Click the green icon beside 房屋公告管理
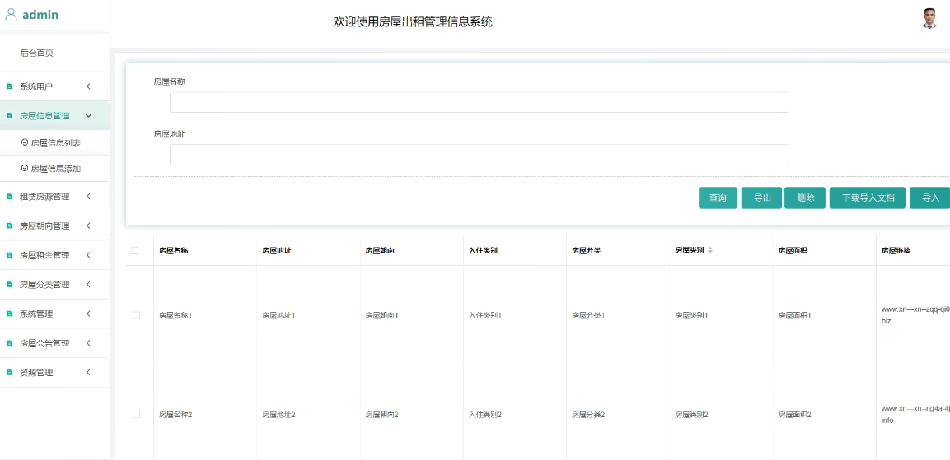Image resolution: width=950 pixels, height=460 pixels. 9,343
